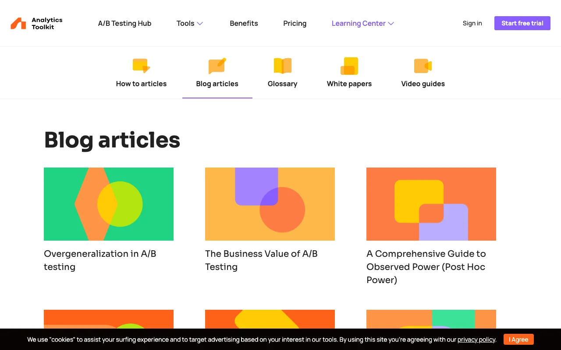Open the privacy policy link
This screenshot has height=350, width=561.
pyautogui.click(x=476, y=339)
